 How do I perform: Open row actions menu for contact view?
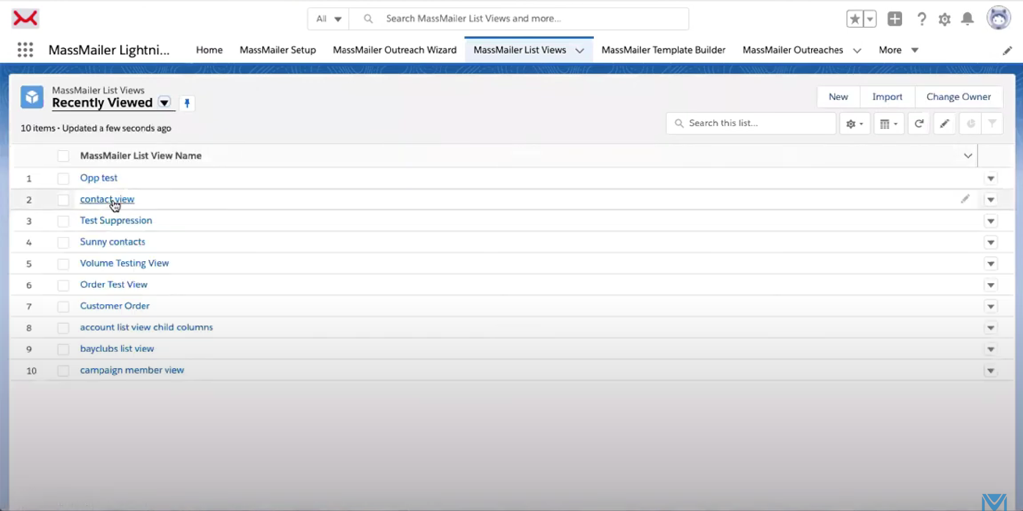pyautogui.click(x=991, y=200)
